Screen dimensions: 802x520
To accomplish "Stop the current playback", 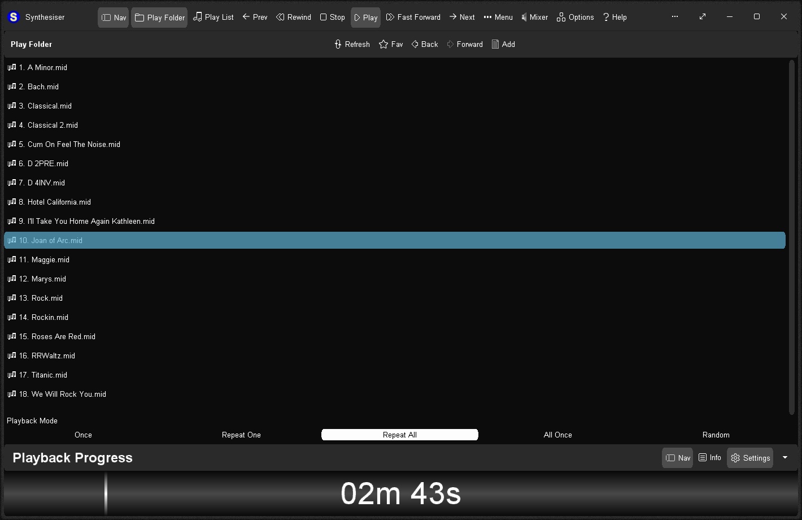I will [x=332, y=18].
